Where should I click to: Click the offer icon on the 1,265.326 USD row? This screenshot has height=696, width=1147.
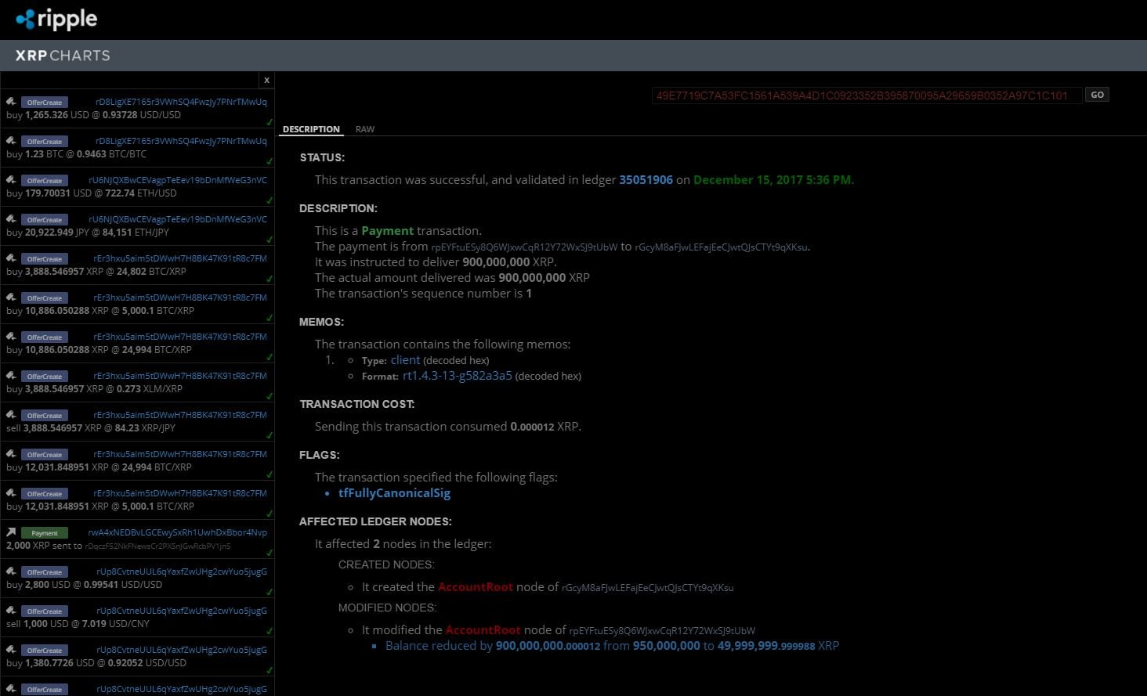[11, 102]
